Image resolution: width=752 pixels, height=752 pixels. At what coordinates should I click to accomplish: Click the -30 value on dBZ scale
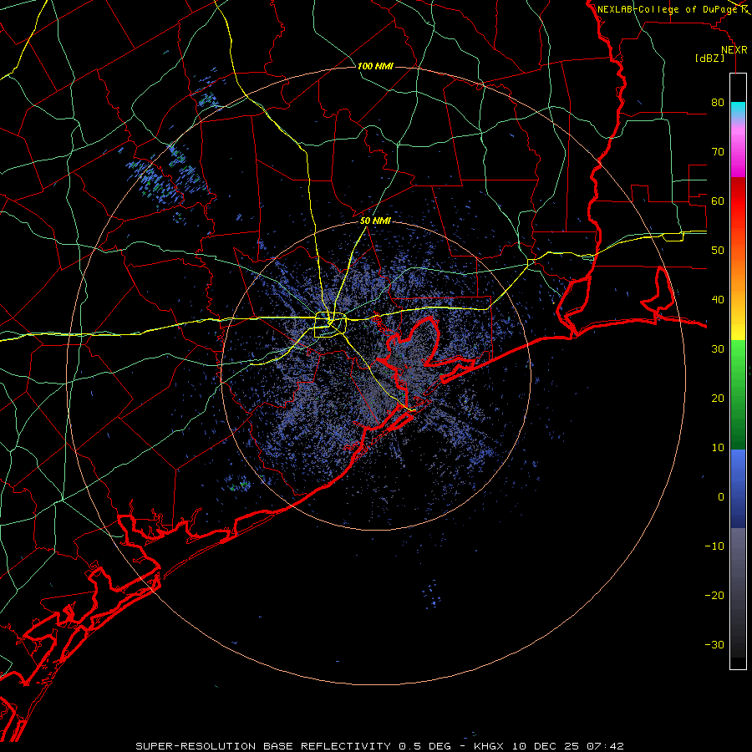point(714,644)
